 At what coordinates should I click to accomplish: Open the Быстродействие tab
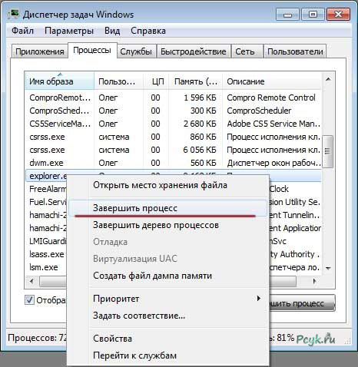tap(194, 51)
